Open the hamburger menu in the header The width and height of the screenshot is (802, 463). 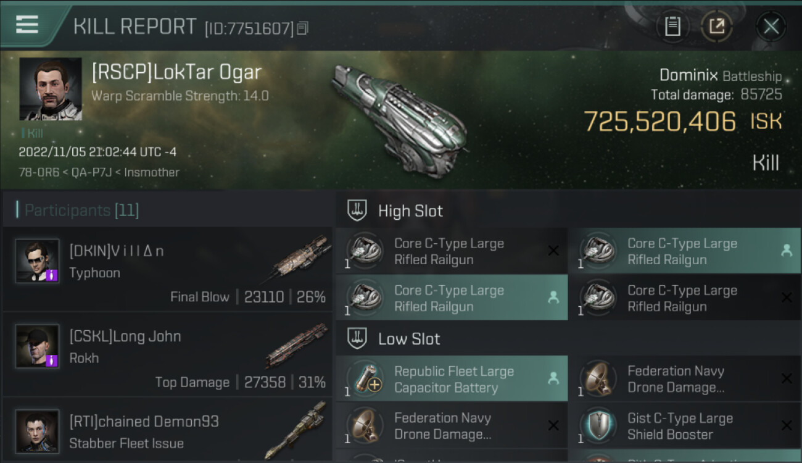click(27, 25)
